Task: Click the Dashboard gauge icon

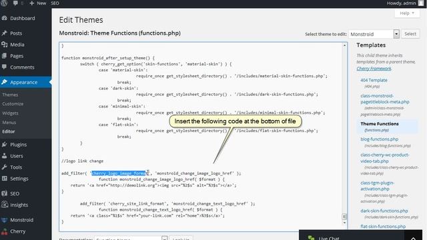Action: click(4, 18)
